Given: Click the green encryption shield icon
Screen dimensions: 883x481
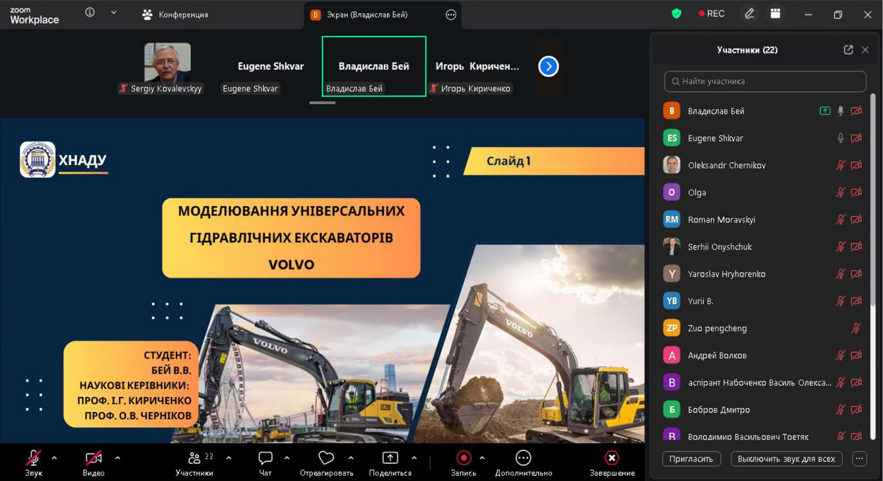Looking at the screenshot, I should coord(676,14).
